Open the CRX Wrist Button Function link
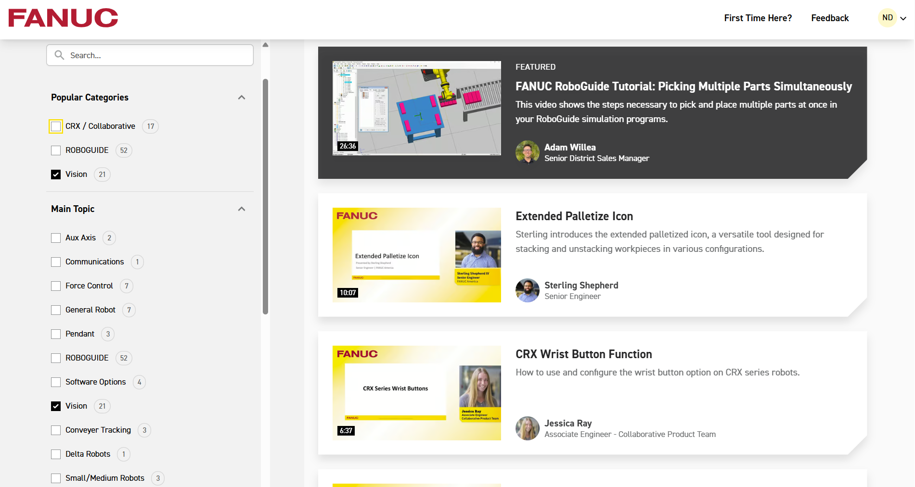This screenshot has width=915, height=487. pos(583,354)
